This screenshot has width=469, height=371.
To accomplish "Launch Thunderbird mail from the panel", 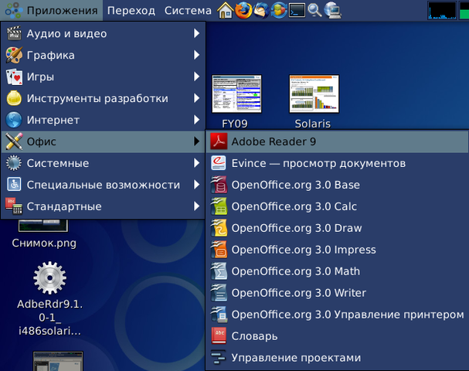I will click(261, 10).
